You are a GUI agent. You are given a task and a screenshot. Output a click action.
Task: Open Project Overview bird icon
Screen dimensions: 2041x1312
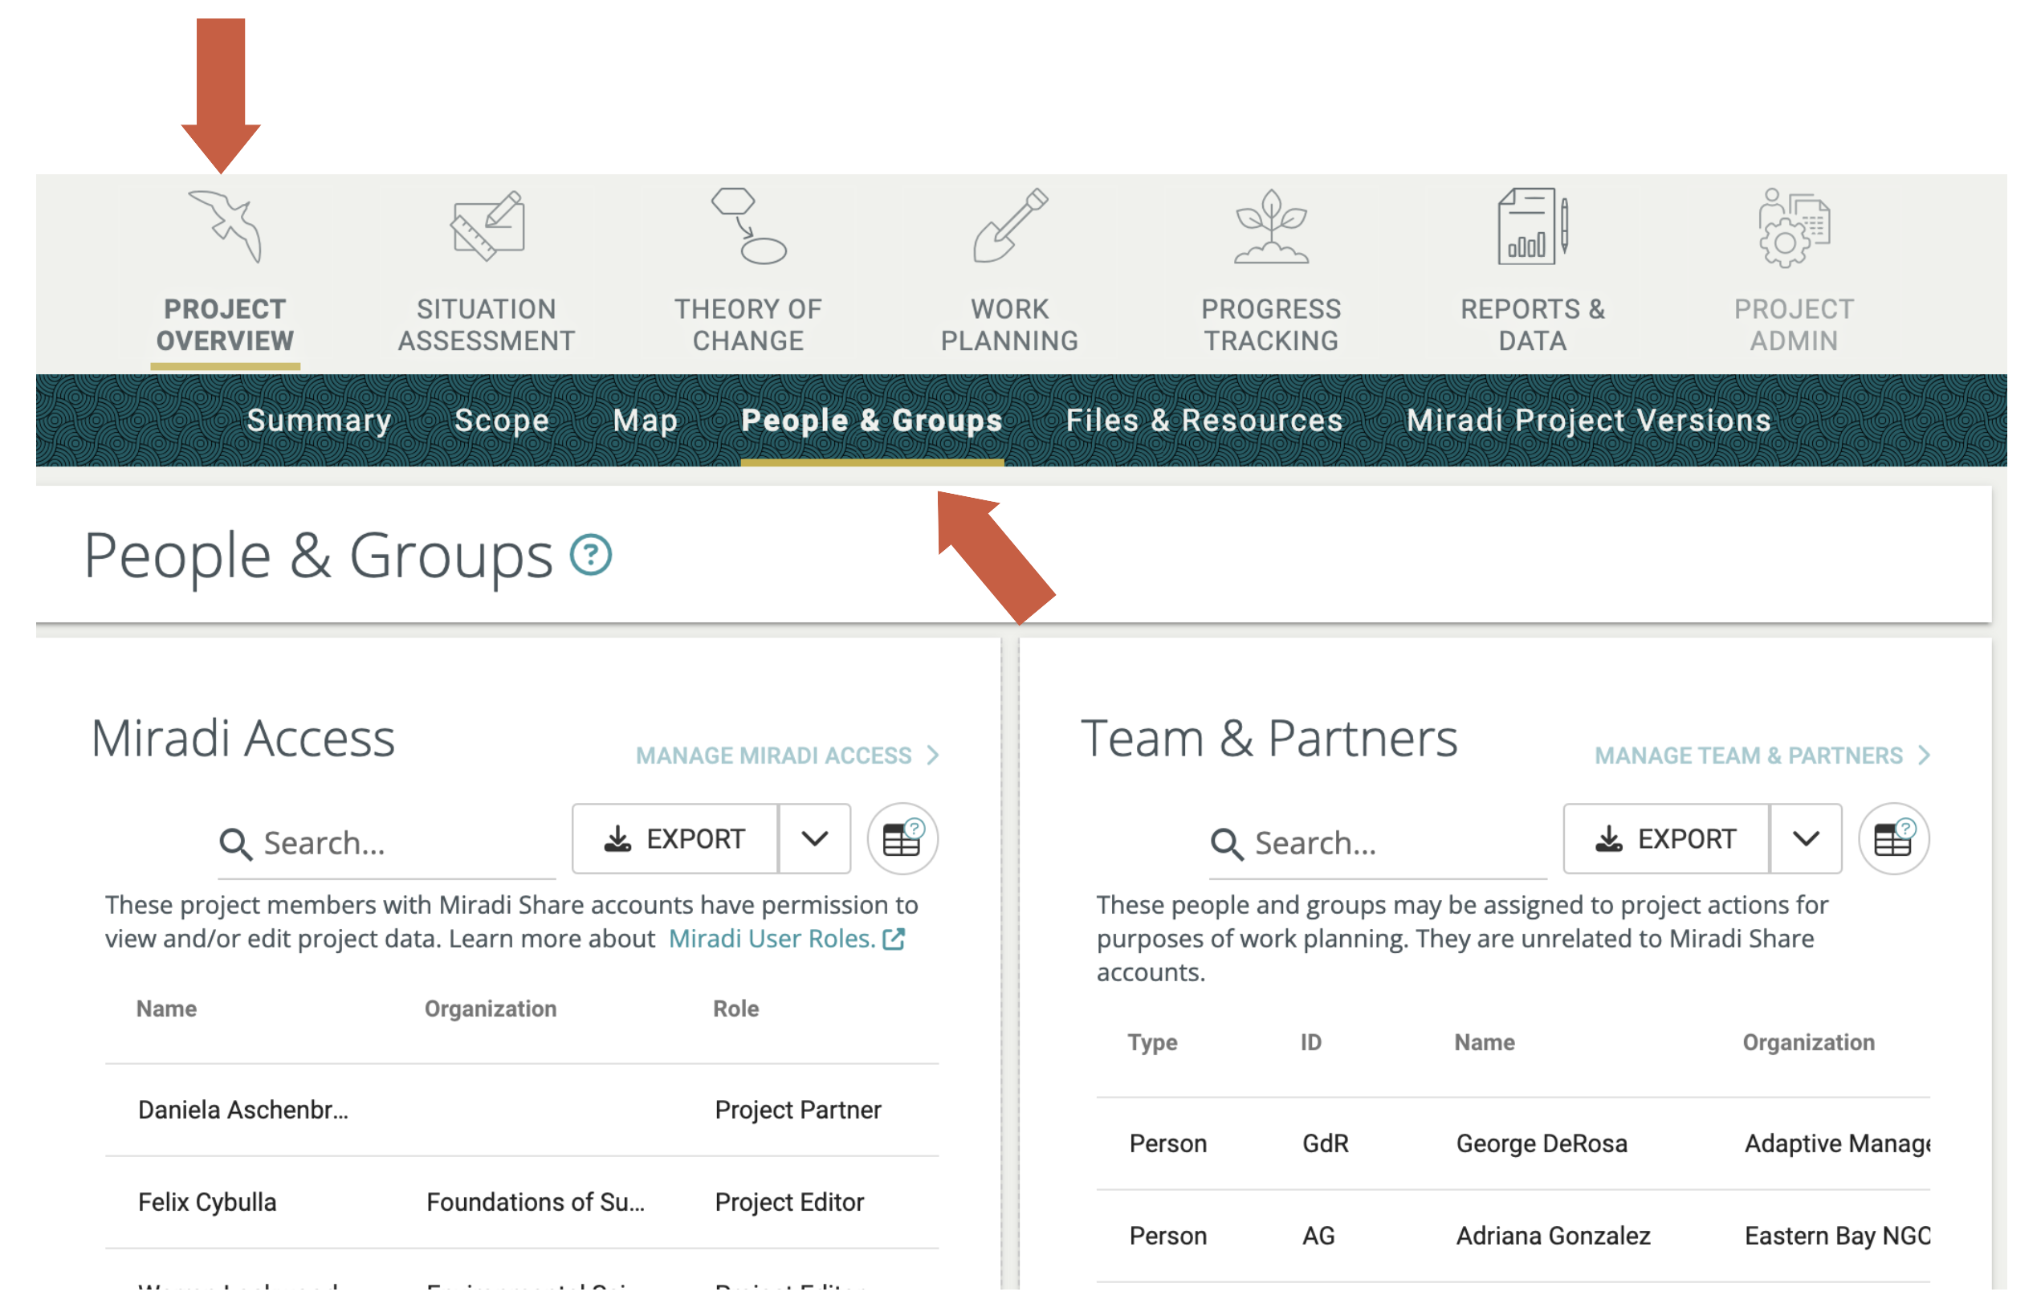pyautogui.click(x=225, y=226)
